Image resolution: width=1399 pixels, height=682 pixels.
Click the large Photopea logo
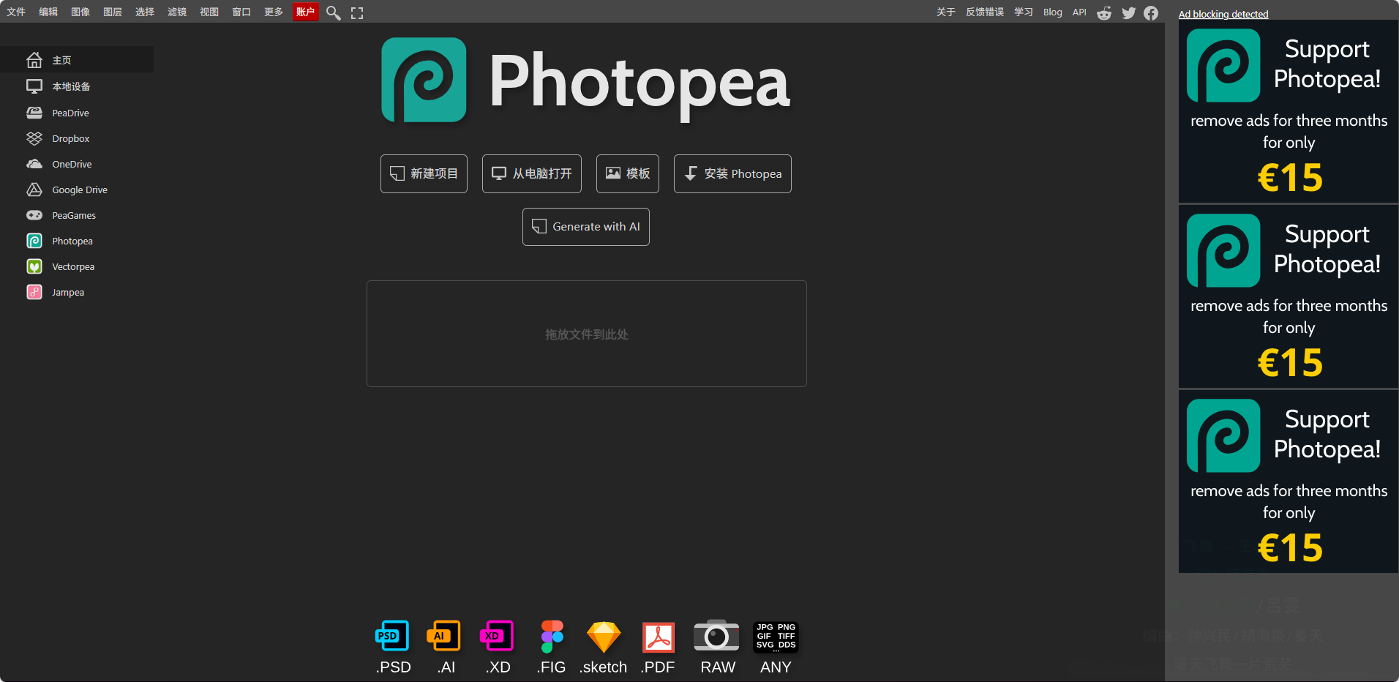(424, 80)
